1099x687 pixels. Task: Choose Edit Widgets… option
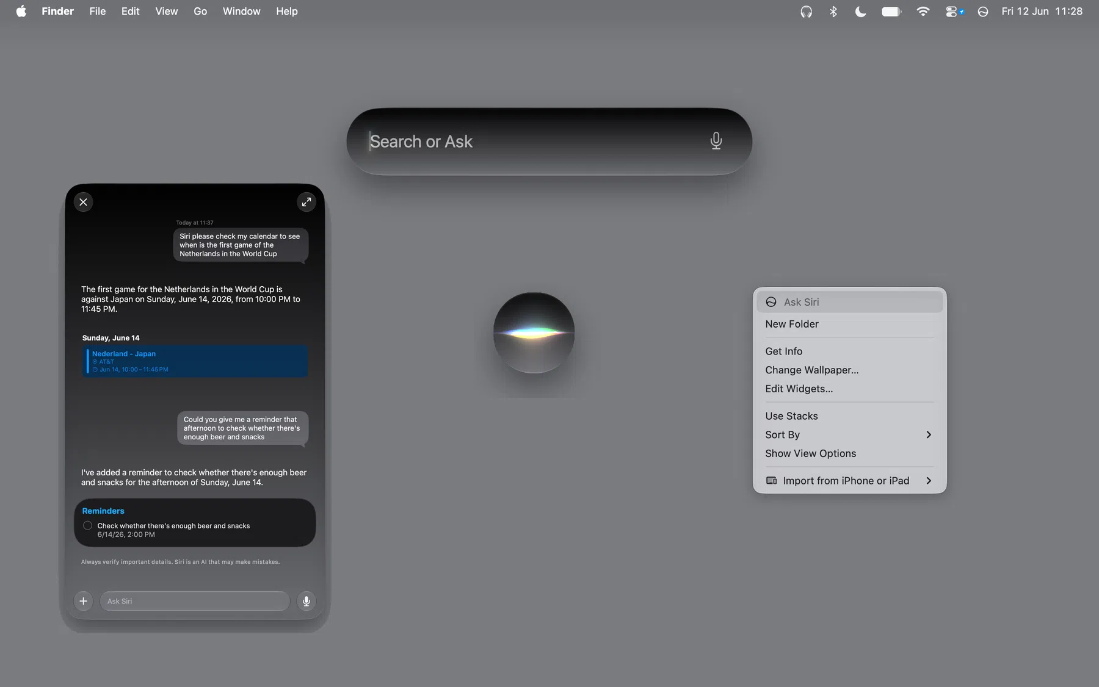(850, 389)
